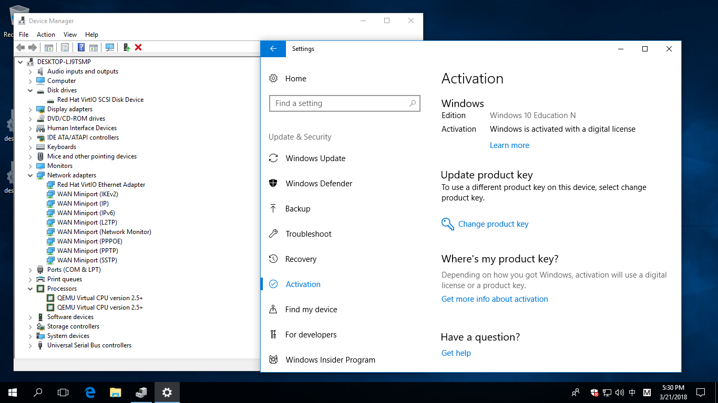Click the Forward arrow in Device Manager toolbar
The height and width of the screenshot is (403, 718).
tap(33, 47)
